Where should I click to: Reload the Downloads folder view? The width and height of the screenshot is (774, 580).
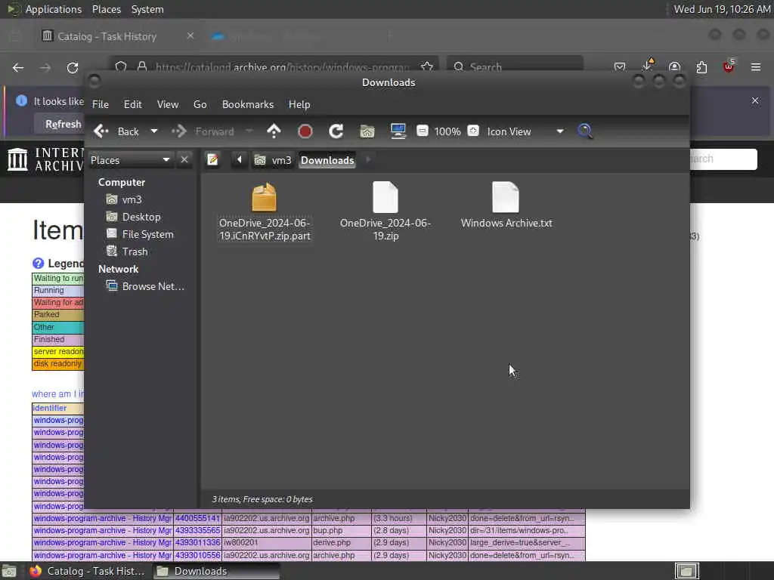[336, 131]
